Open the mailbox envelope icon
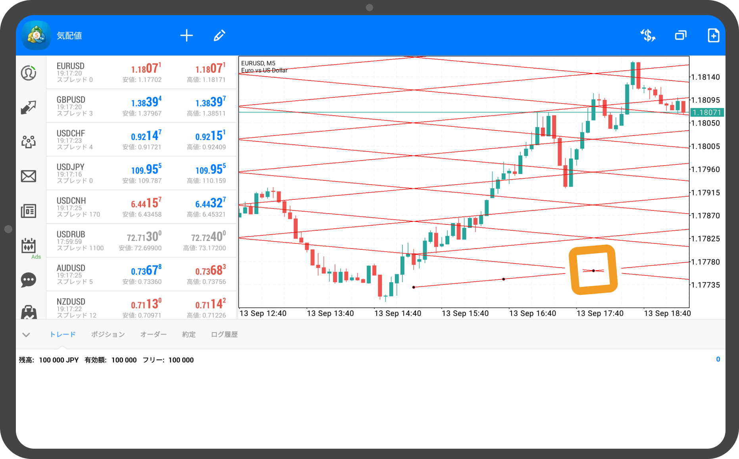The height and width of the screenshot is (459, 739). click(x=29, y=176)
